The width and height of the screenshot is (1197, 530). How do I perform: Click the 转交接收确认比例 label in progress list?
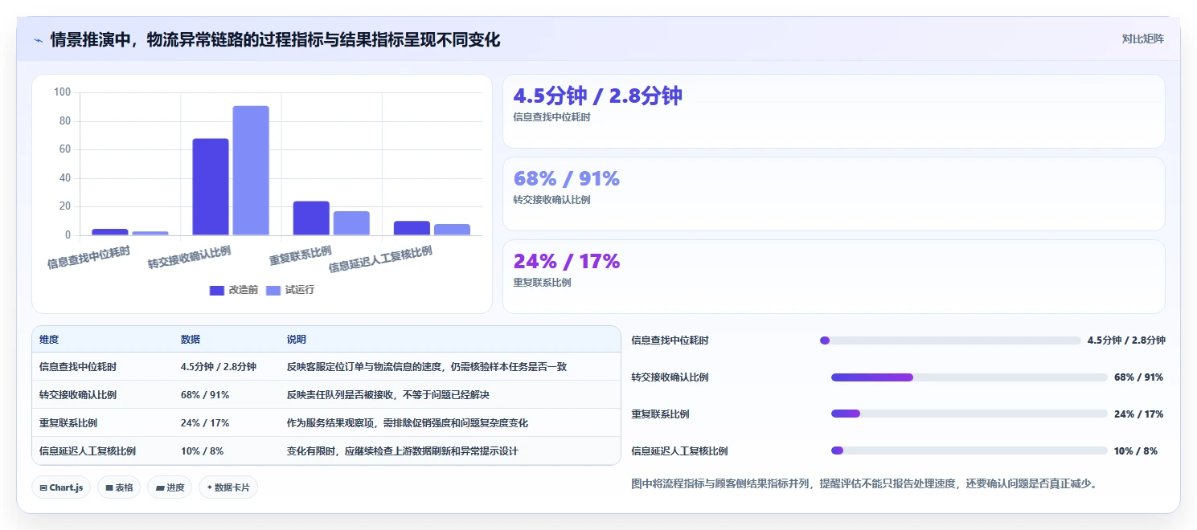pos(670,377)
